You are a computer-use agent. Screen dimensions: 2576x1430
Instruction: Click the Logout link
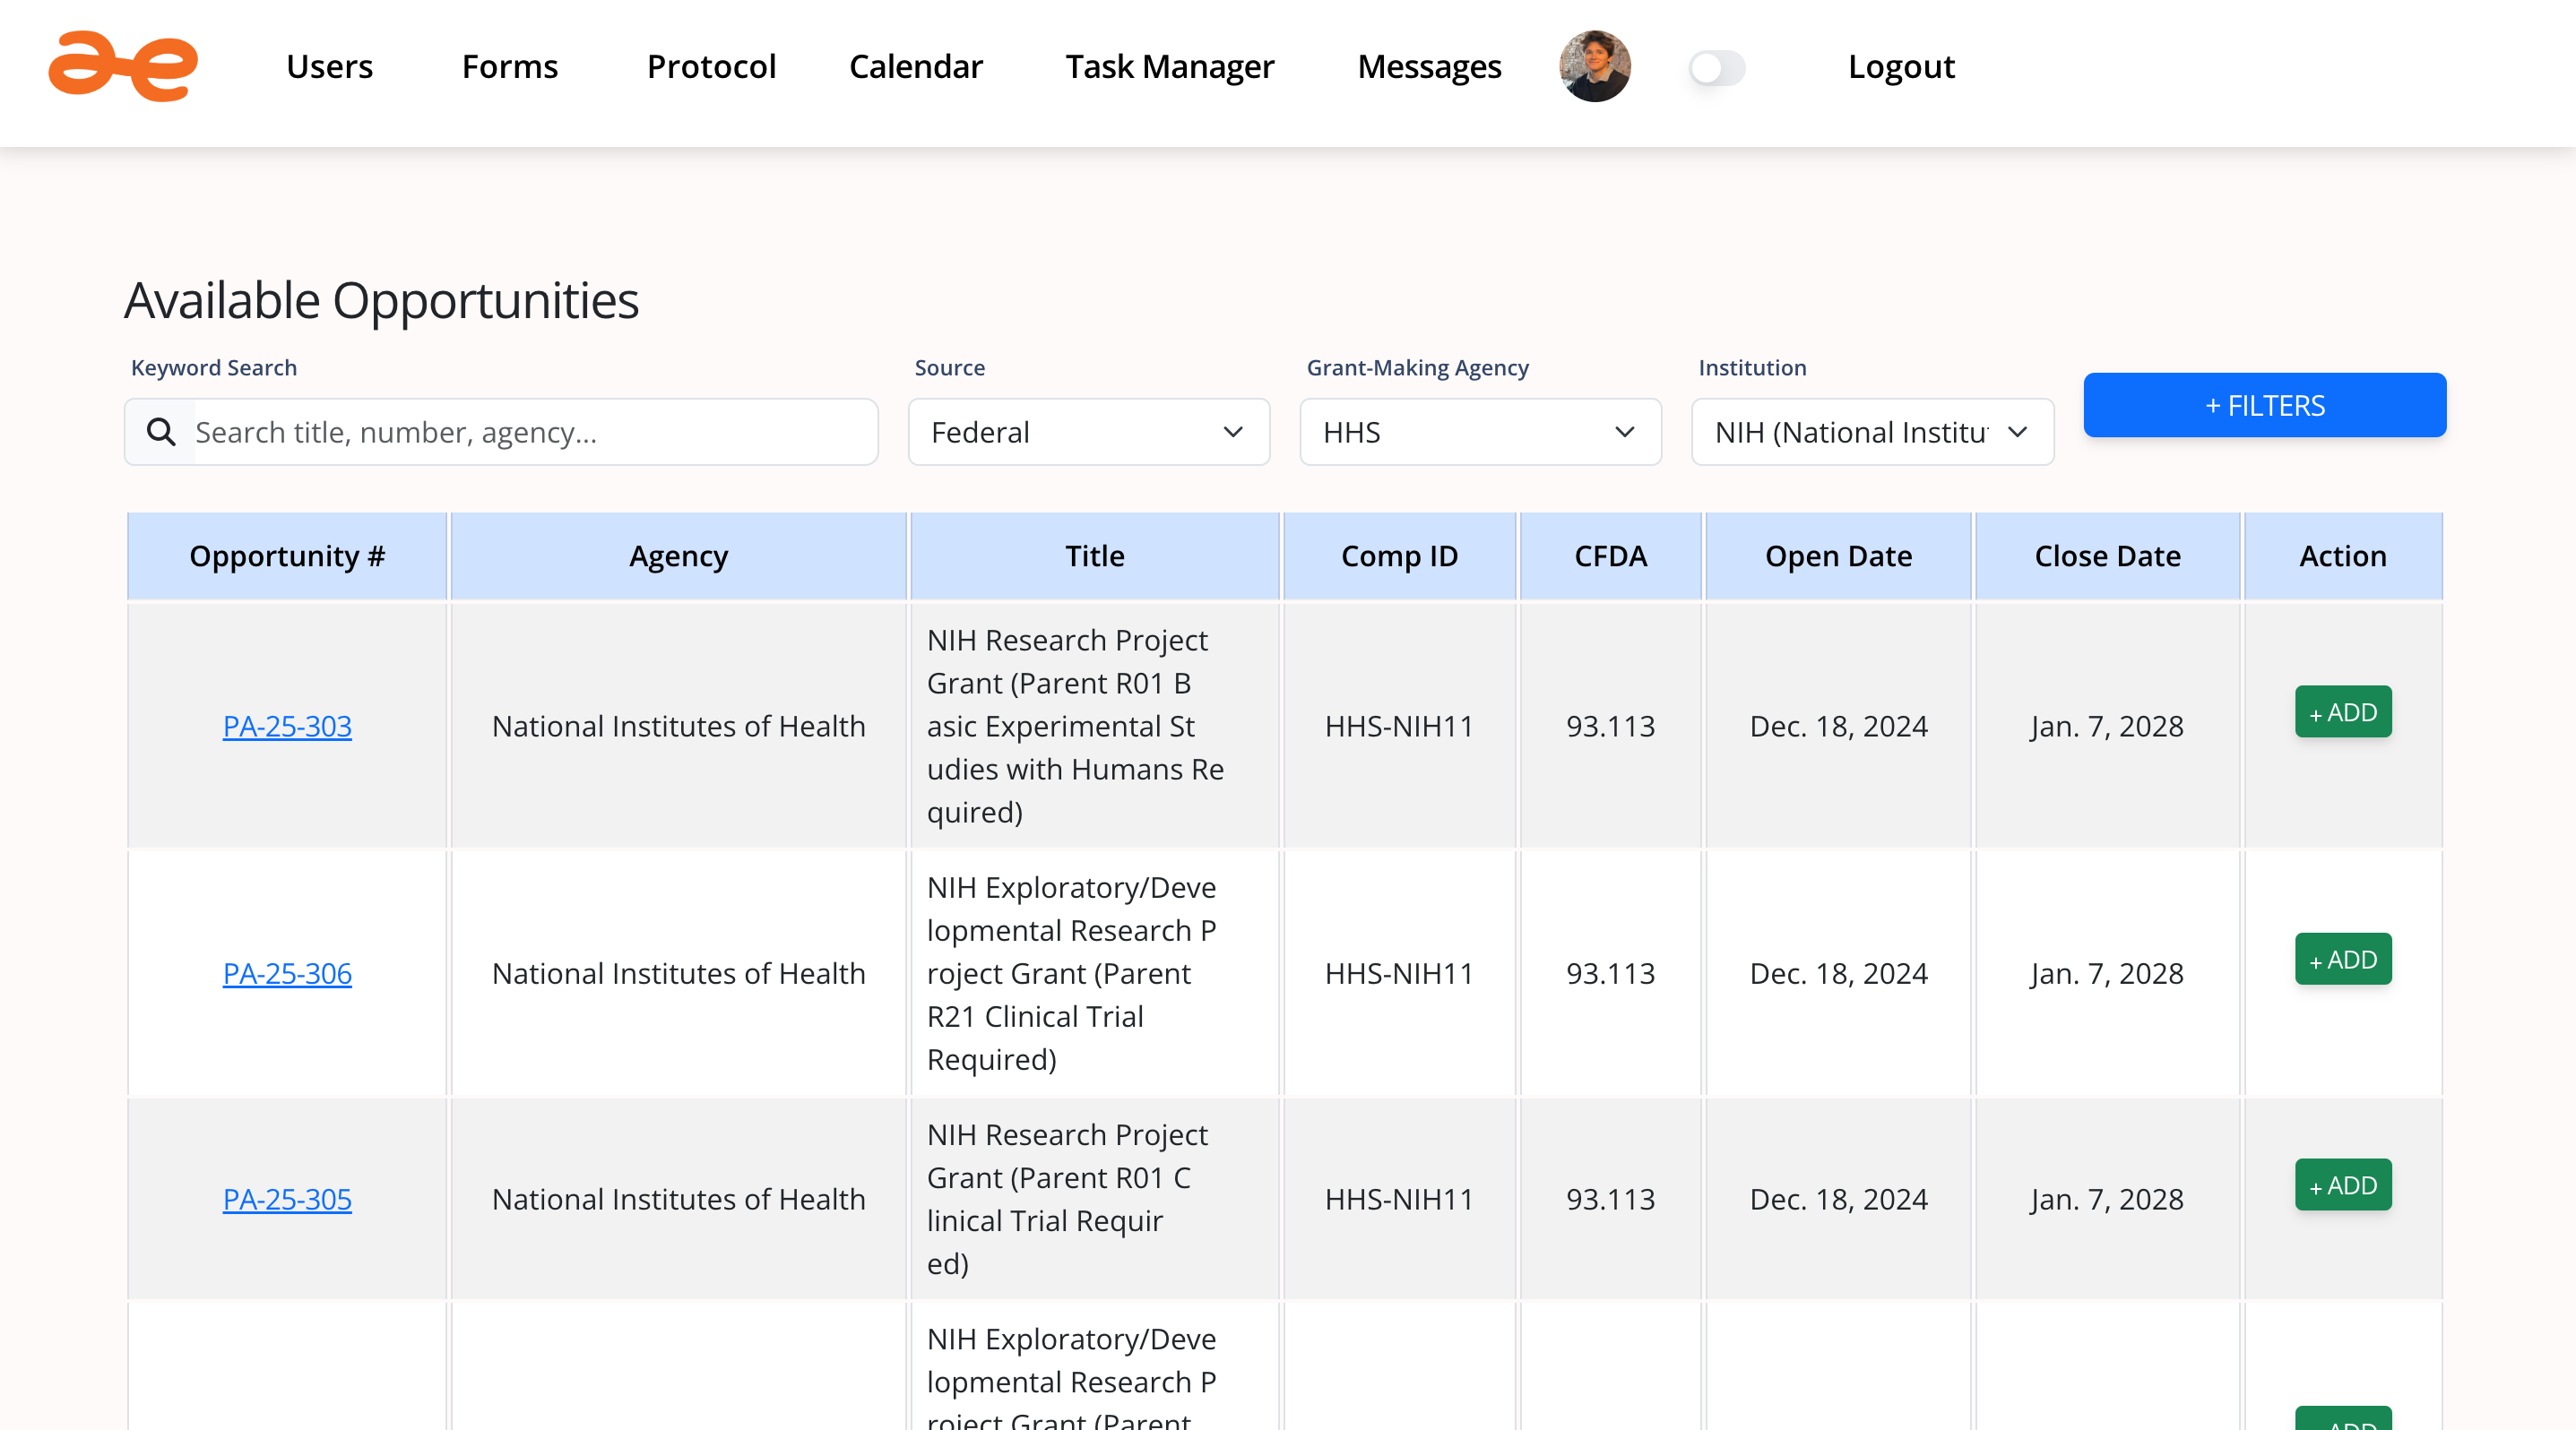[x=1900, y=67]
